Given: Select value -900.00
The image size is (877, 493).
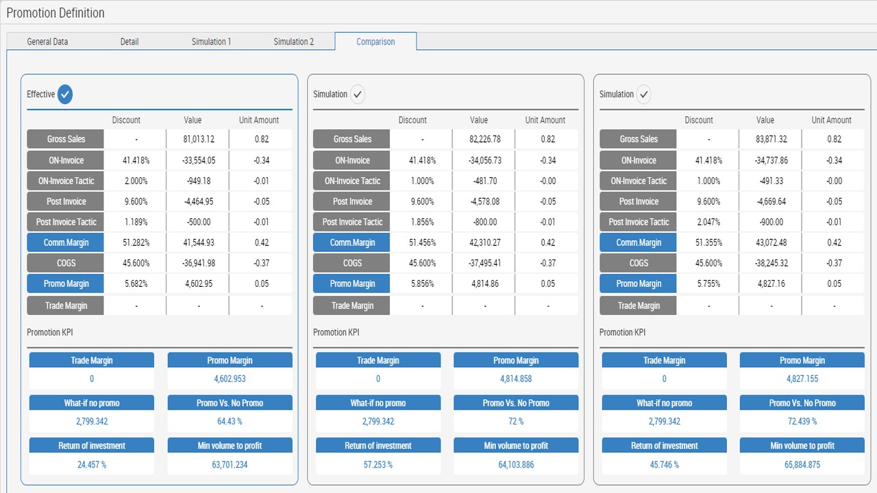Looking at the screenshot, I should pyautogui.click(x=770, y=222).
